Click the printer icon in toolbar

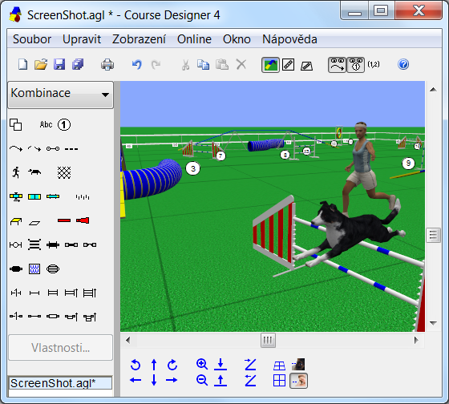click(107, 64)
